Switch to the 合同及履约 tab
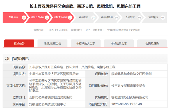The image size is (171, 111). tap(152, 43)
